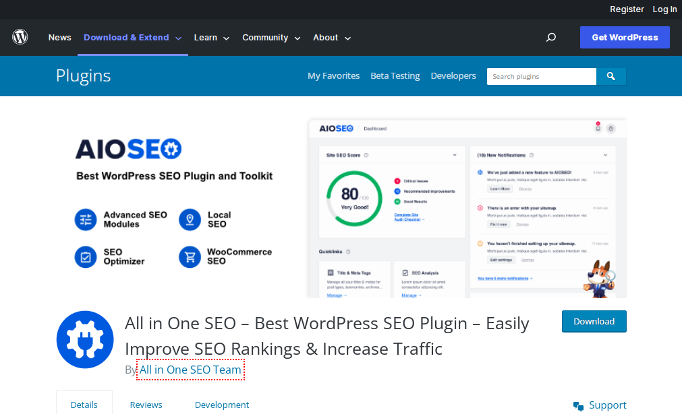Viewport: 682px width, 414px height.
Task: Click the SEO Optimizer clipboard icon
Action: [x=86, y=257]
